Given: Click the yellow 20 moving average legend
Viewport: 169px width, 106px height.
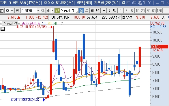Looking at the screenshot, I should click(x=49, y=23).
